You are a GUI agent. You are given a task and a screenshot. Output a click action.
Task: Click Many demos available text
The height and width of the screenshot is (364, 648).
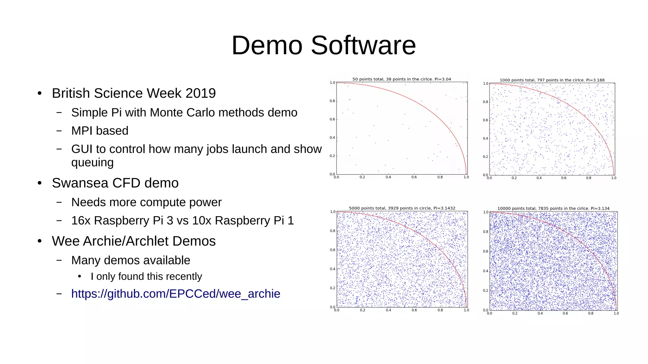pyautogui.click(x=131, y=260)
